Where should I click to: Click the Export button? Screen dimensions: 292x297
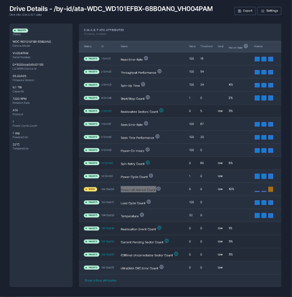[245, 11]
